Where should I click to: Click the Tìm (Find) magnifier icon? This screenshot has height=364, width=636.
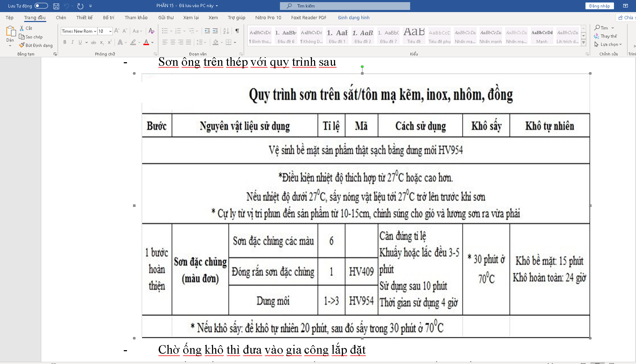click(597, 28)
